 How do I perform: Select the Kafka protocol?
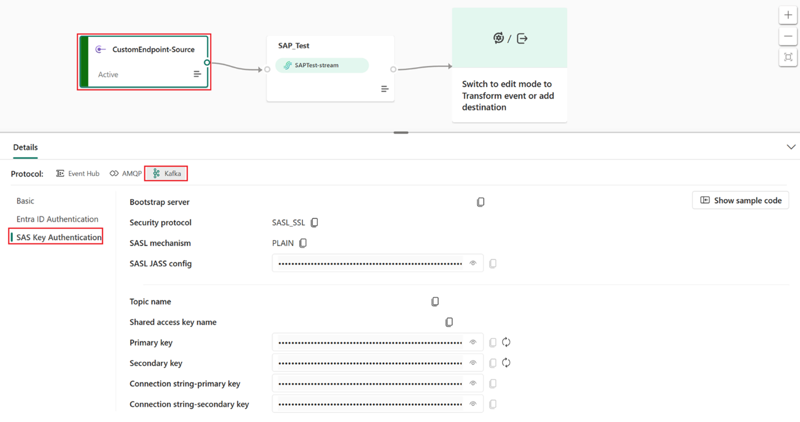167,173
